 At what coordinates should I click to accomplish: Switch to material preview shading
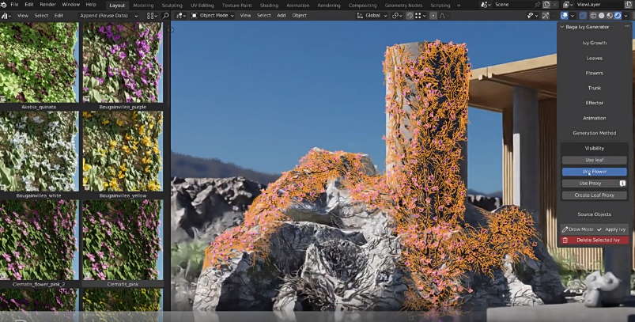pyautogui.click(x=610, y=15)
